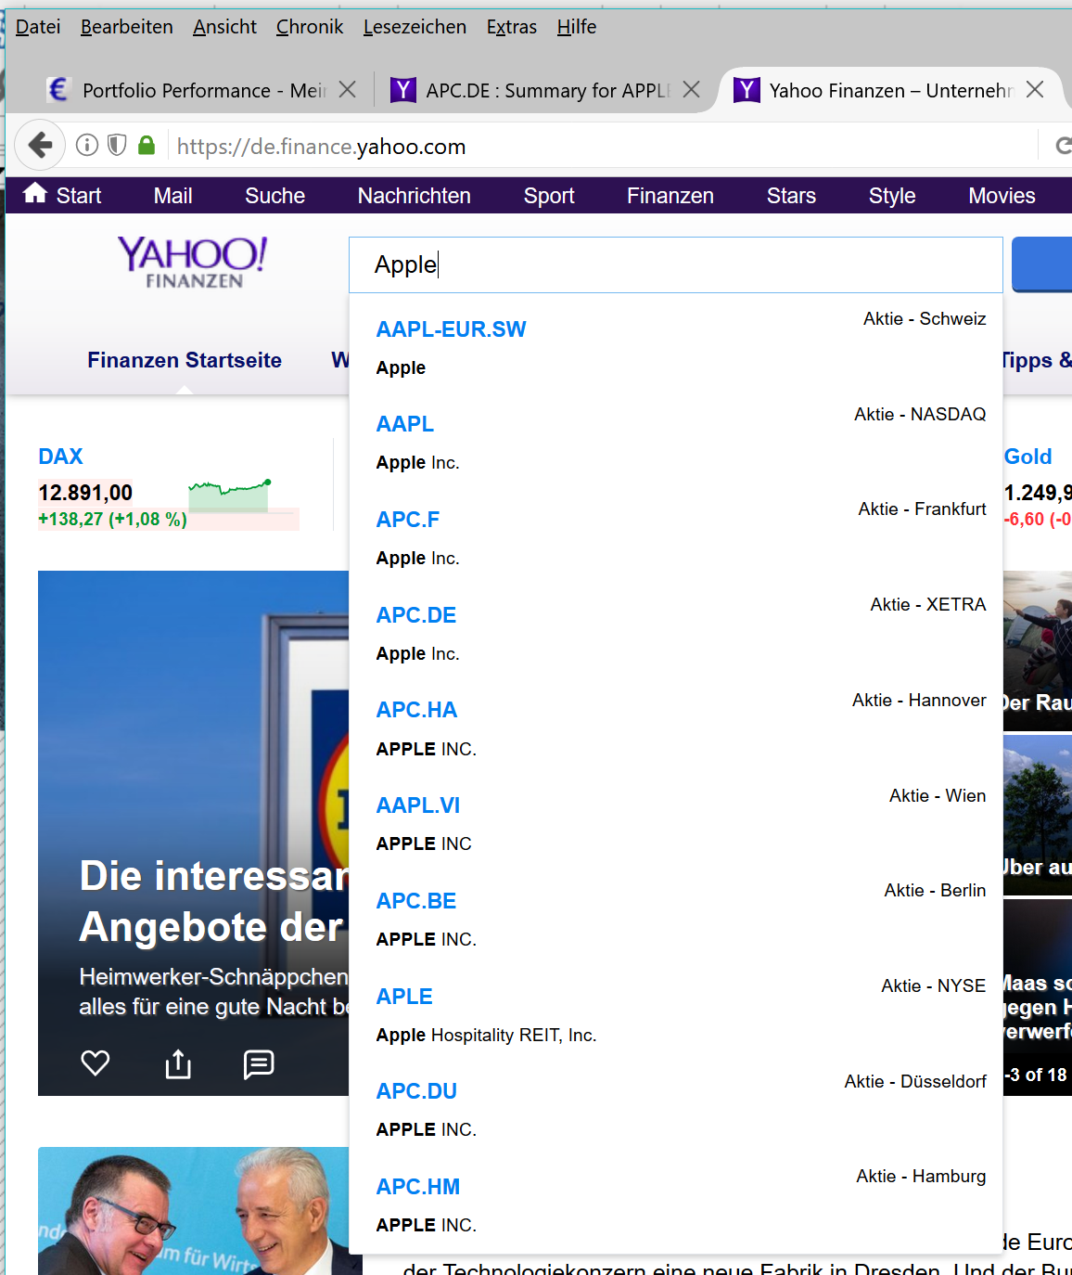Viewport: 1072px width, 1275px height.
Task: Click the Yahoo Finanzen logo
Action: click(193, 261)
